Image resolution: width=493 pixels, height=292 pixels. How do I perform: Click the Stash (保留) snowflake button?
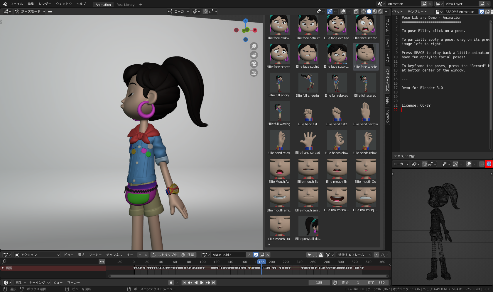(x=188, y=255)
